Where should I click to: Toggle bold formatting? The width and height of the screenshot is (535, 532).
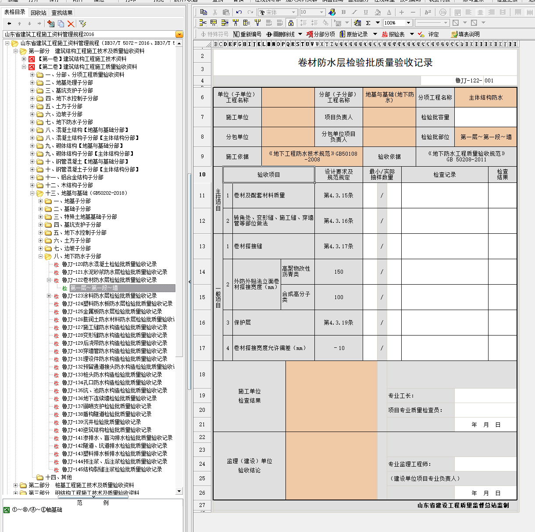(x=343, y=12)
